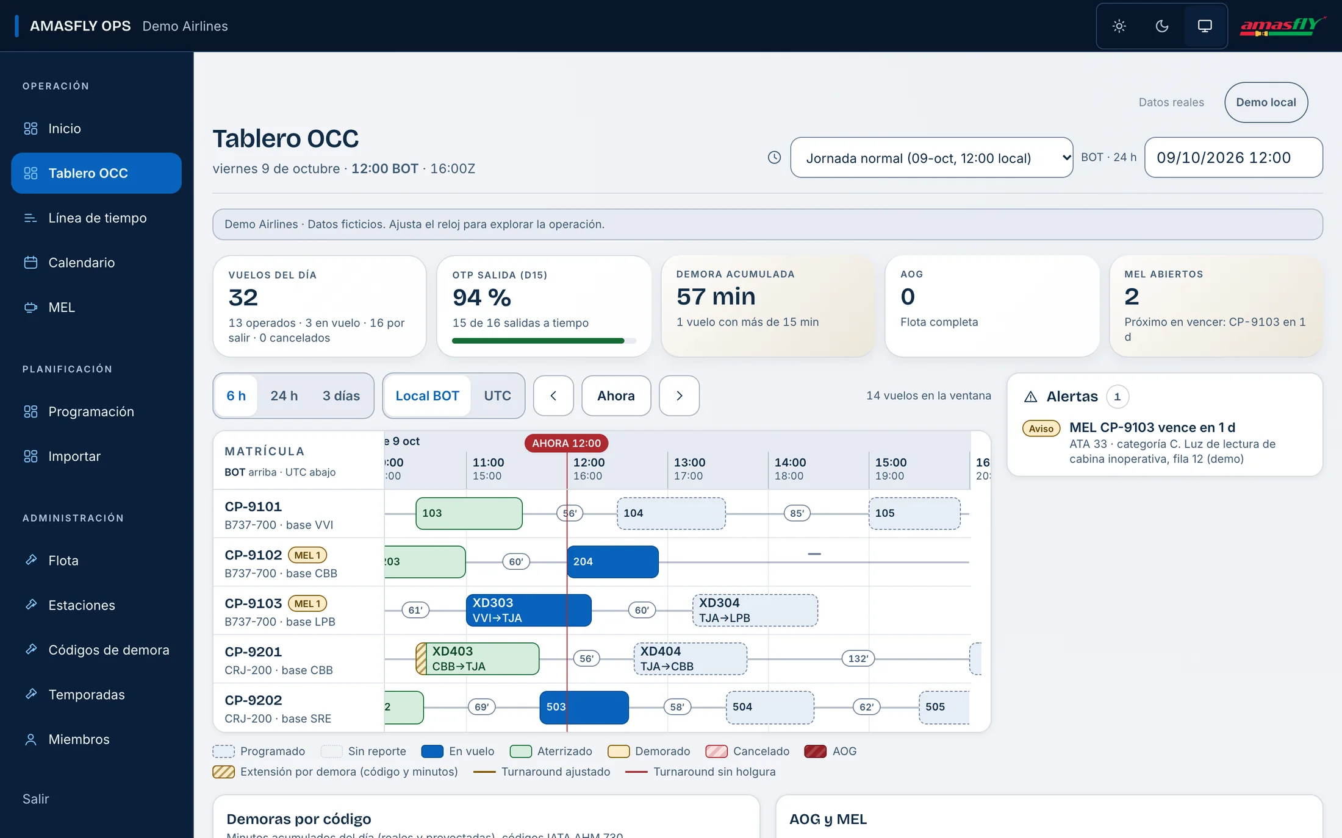Set timeline window to 6 h
The height and width of the screenshot is (838, 1342).
236,396
